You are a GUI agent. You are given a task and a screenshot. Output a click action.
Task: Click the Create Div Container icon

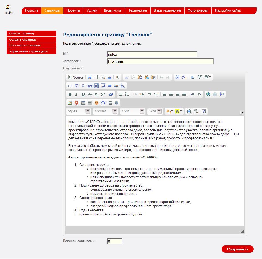[156, 94]
